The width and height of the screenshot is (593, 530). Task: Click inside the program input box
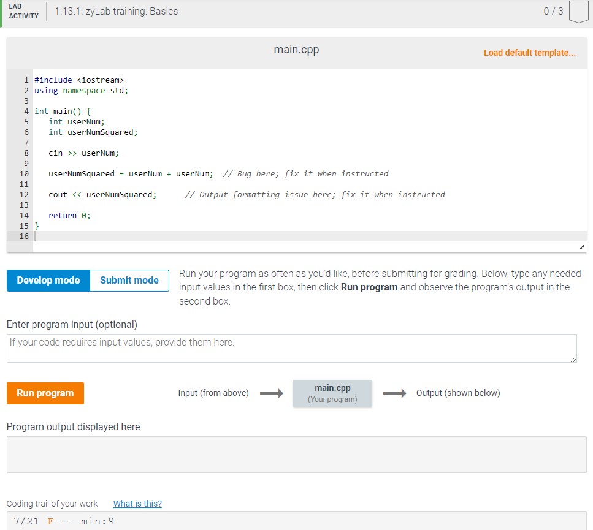pos(291,347)
